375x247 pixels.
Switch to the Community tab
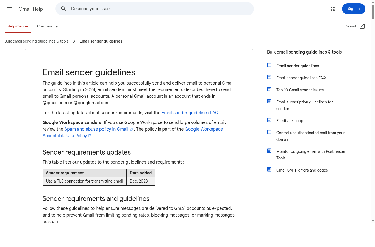click(x=48, y=26)
